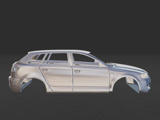Click the taillight area on car rear
160x120 pixels.
15,69
